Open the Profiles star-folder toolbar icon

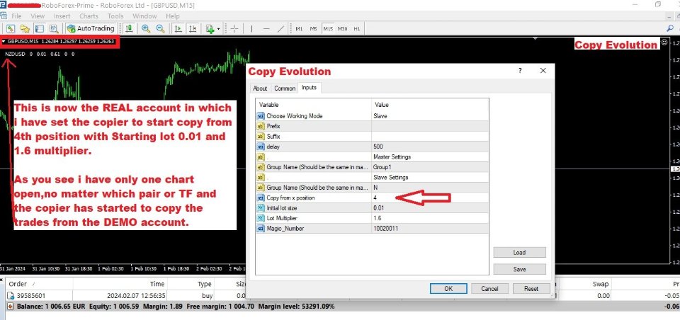(x=25, y=28)
